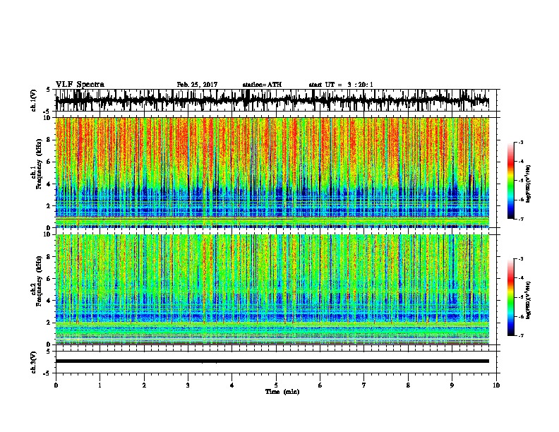Click the time axis tick label "4"
The width and height of the screenshot is (559, 432).
point(232,385)
